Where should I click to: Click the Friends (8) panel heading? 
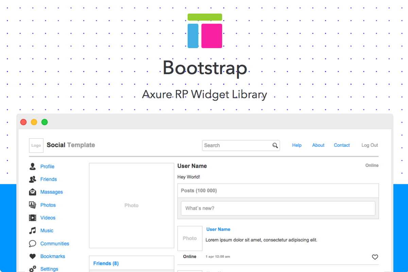(106, 263)
